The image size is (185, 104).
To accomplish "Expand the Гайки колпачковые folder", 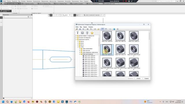I will coord(80,49).
